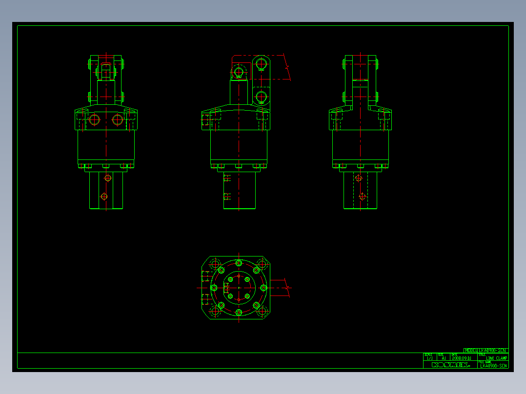Click LKA0900-SCN under the FILE NAME label
The width and height of the screenshot is (526, 394).
tap(493, 366)
